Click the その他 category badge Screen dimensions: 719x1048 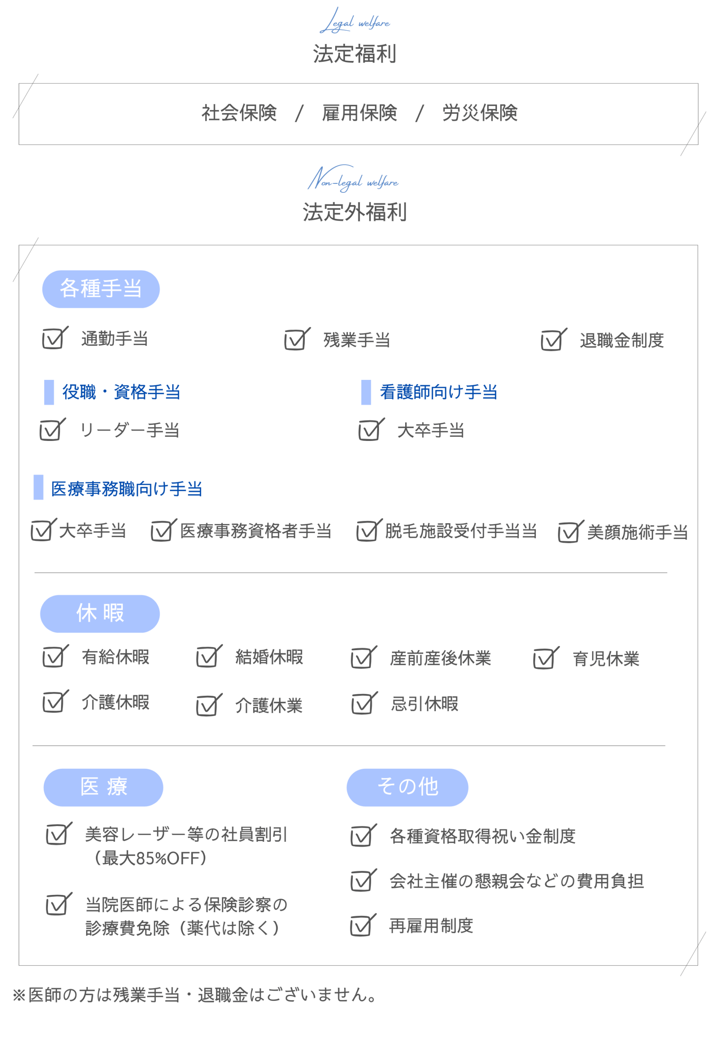[407, 787]
